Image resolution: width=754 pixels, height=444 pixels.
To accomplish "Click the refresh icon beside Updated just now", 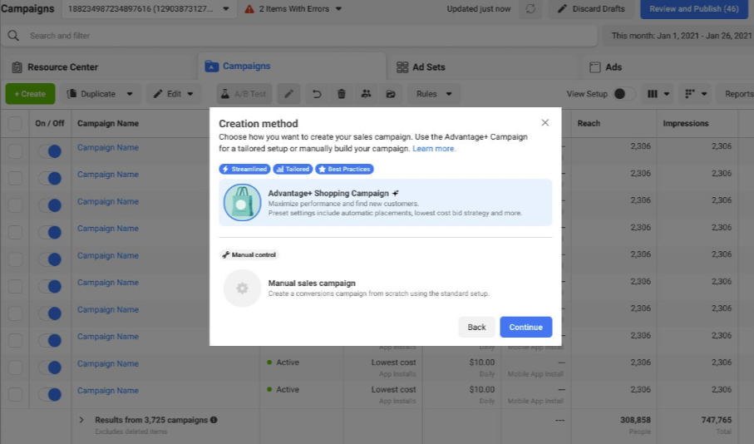I will 530,9.
